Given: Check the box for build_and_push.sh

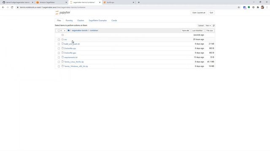Looking at the screenshot, I should coord(59,44).
